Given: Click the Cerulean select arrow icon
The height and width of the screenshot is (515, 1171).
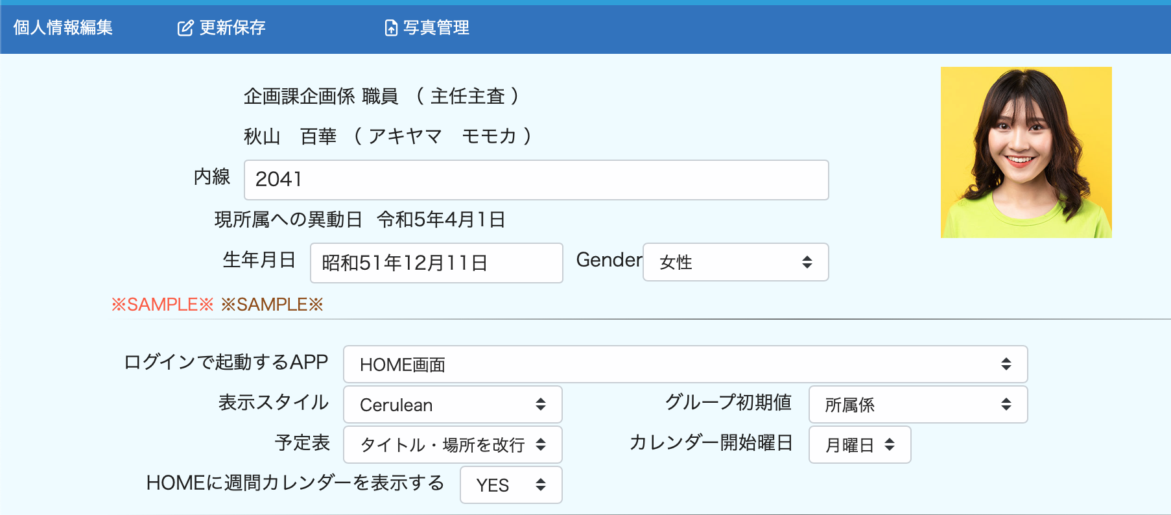Looking at the screenshot, I should click(540, 405).
